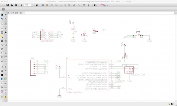Image resolution: width=177 pixels, height=106 pixels.
Task: Zoom to fit the drawing
Action: pos(52,5)
